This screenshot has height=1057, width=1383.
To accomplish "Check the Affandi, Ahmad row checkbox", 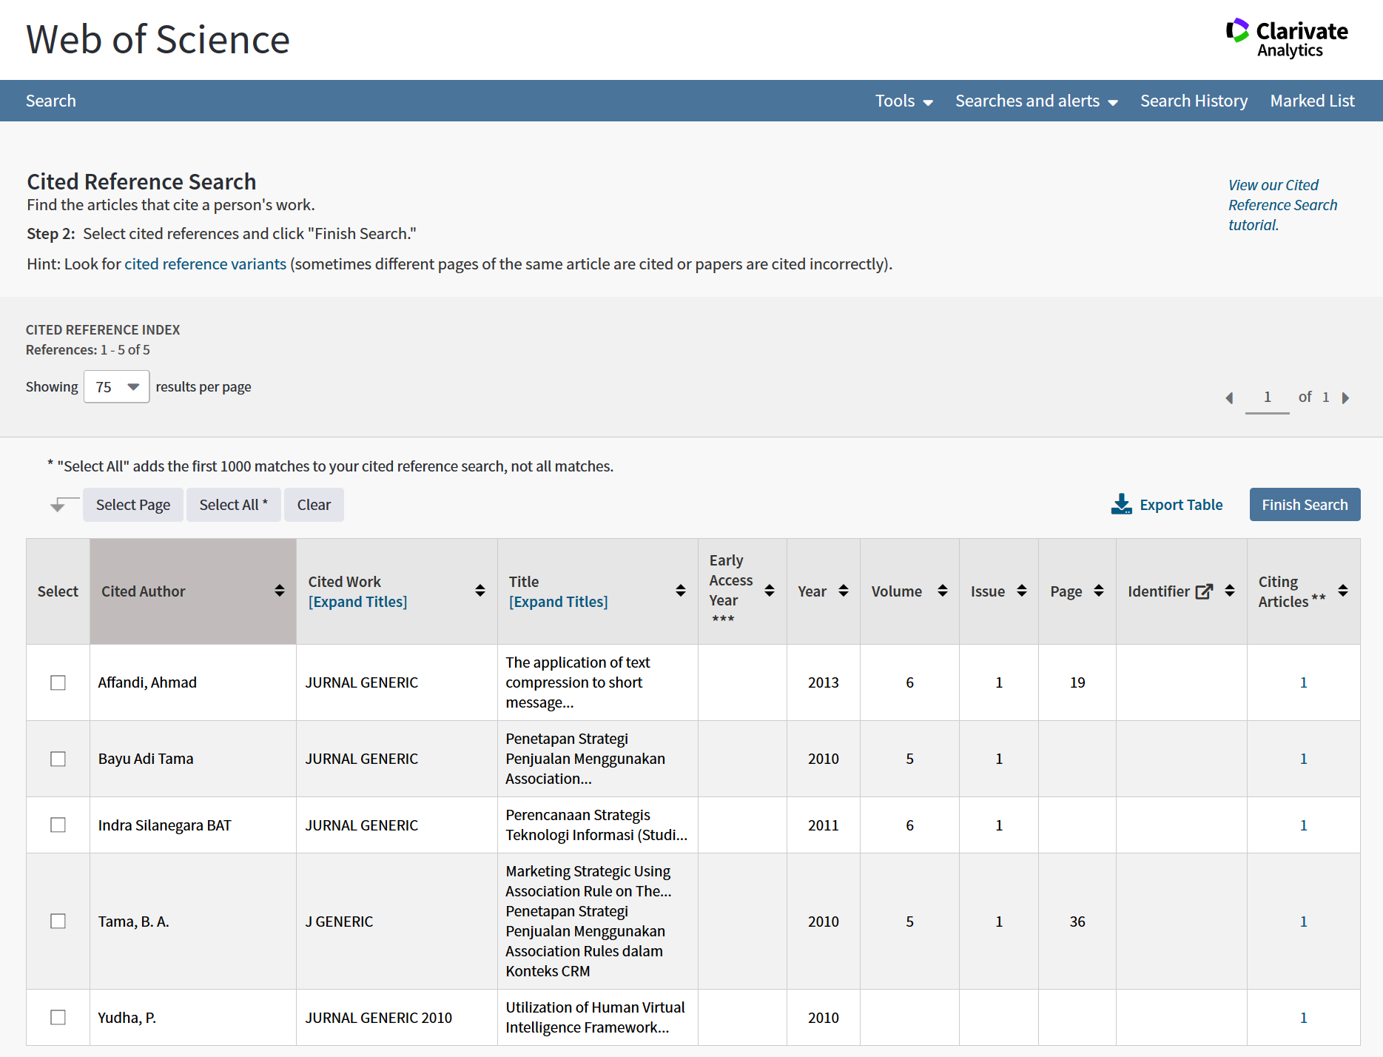I will [x=58, y=682].
